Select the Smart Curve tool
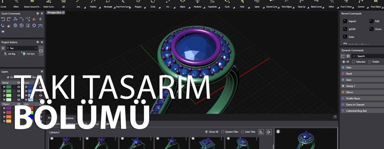The height and width of the screenshot is (149, 384). (48, 4)
